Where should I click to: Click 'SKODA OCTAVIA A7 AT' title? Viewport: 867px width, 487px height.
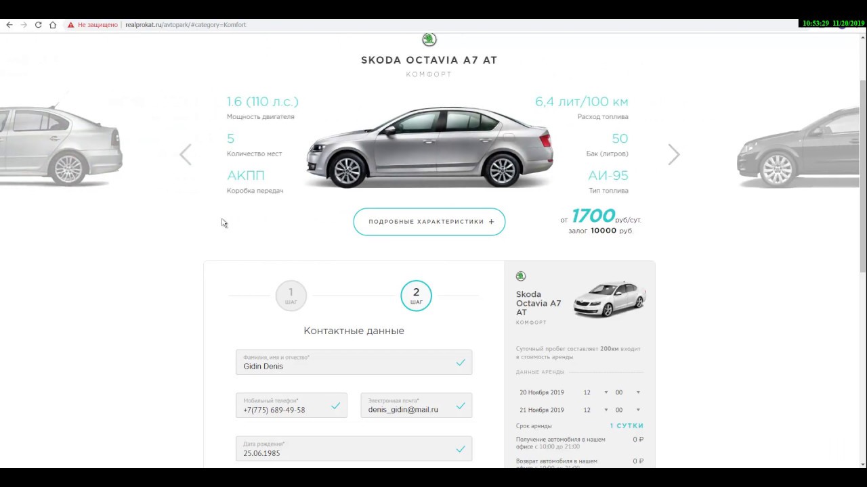(x=429, y=60)
